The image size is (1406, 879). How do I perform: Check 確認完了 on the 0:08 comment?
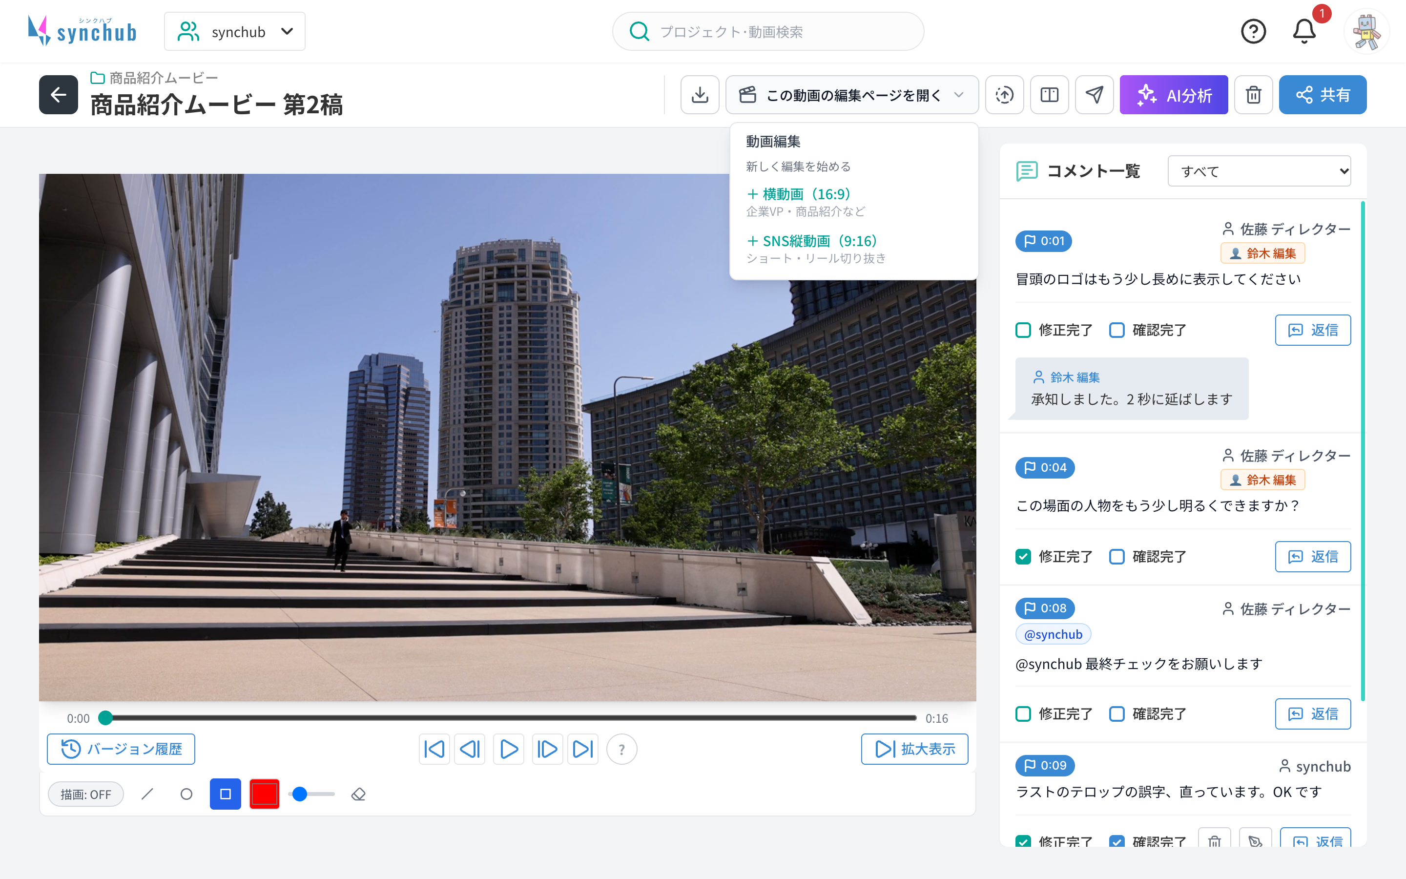pos(1117,713)
